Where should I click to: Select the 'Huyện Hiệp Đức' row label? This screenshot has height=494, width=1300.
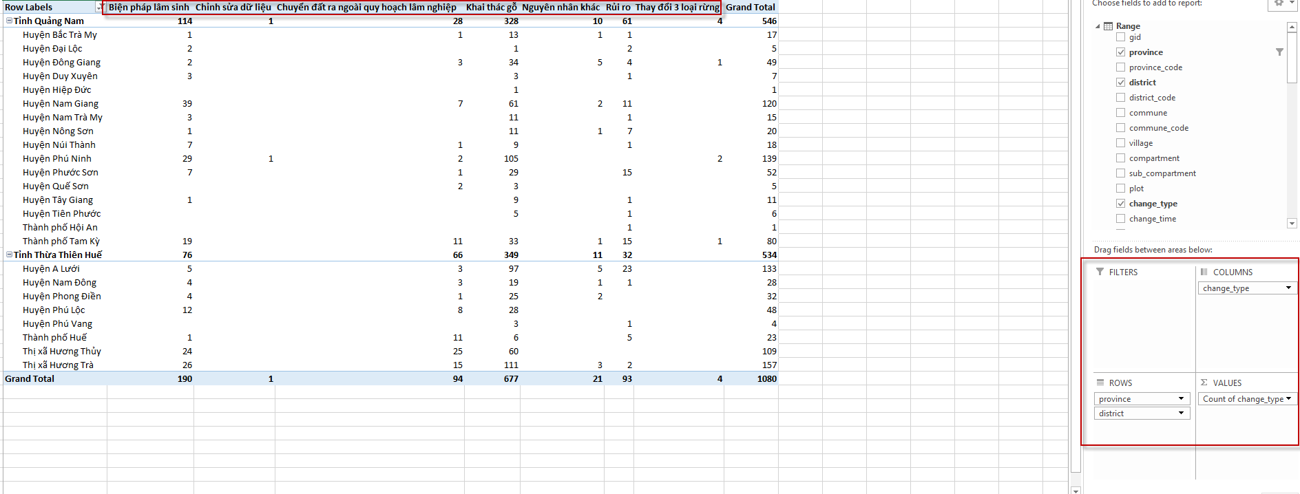pyautogui.click(x=56, y=89)
